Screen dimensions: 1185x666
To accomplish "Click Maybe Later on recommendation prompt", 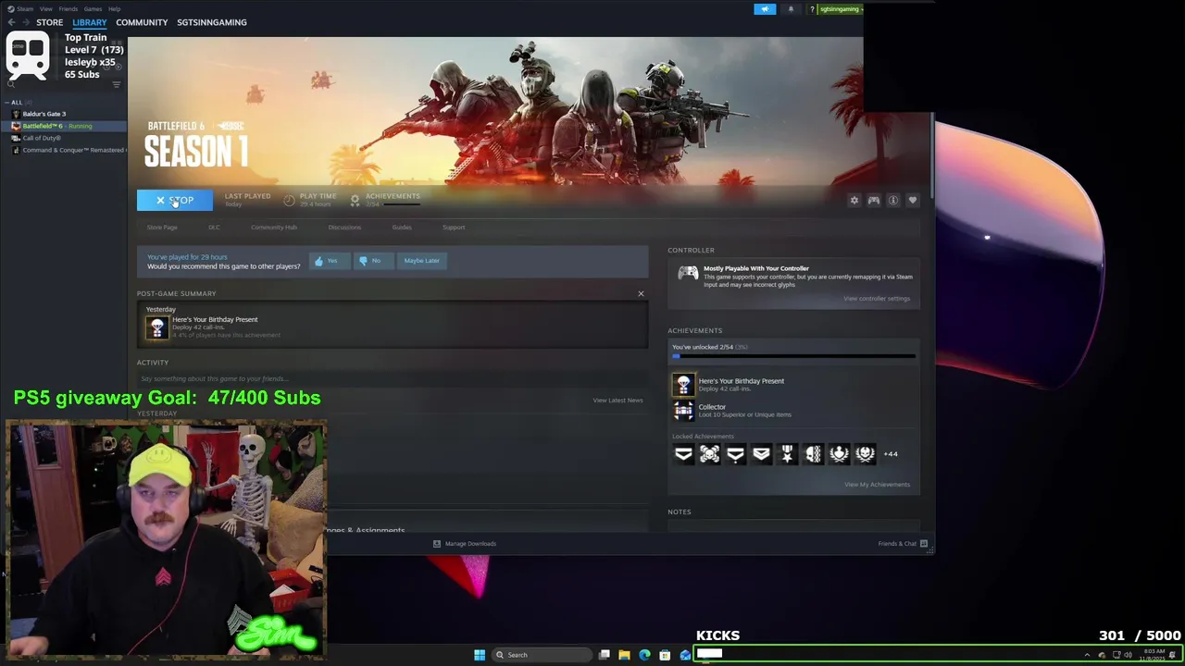I will 421,261.
